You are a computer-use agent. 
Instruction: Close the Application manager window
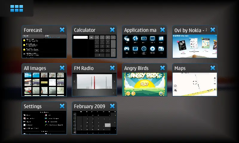[163, 30]
